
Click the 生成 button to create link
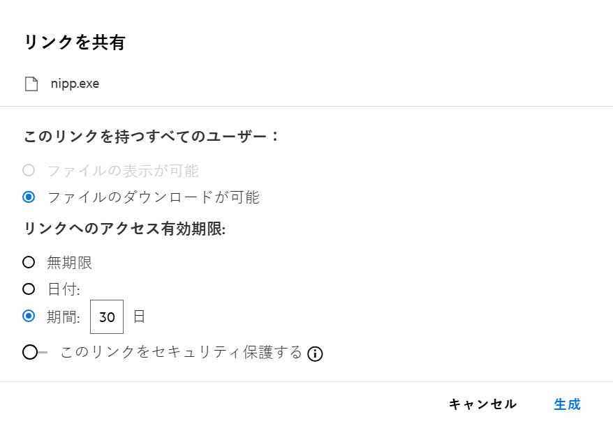coord(567,404)
